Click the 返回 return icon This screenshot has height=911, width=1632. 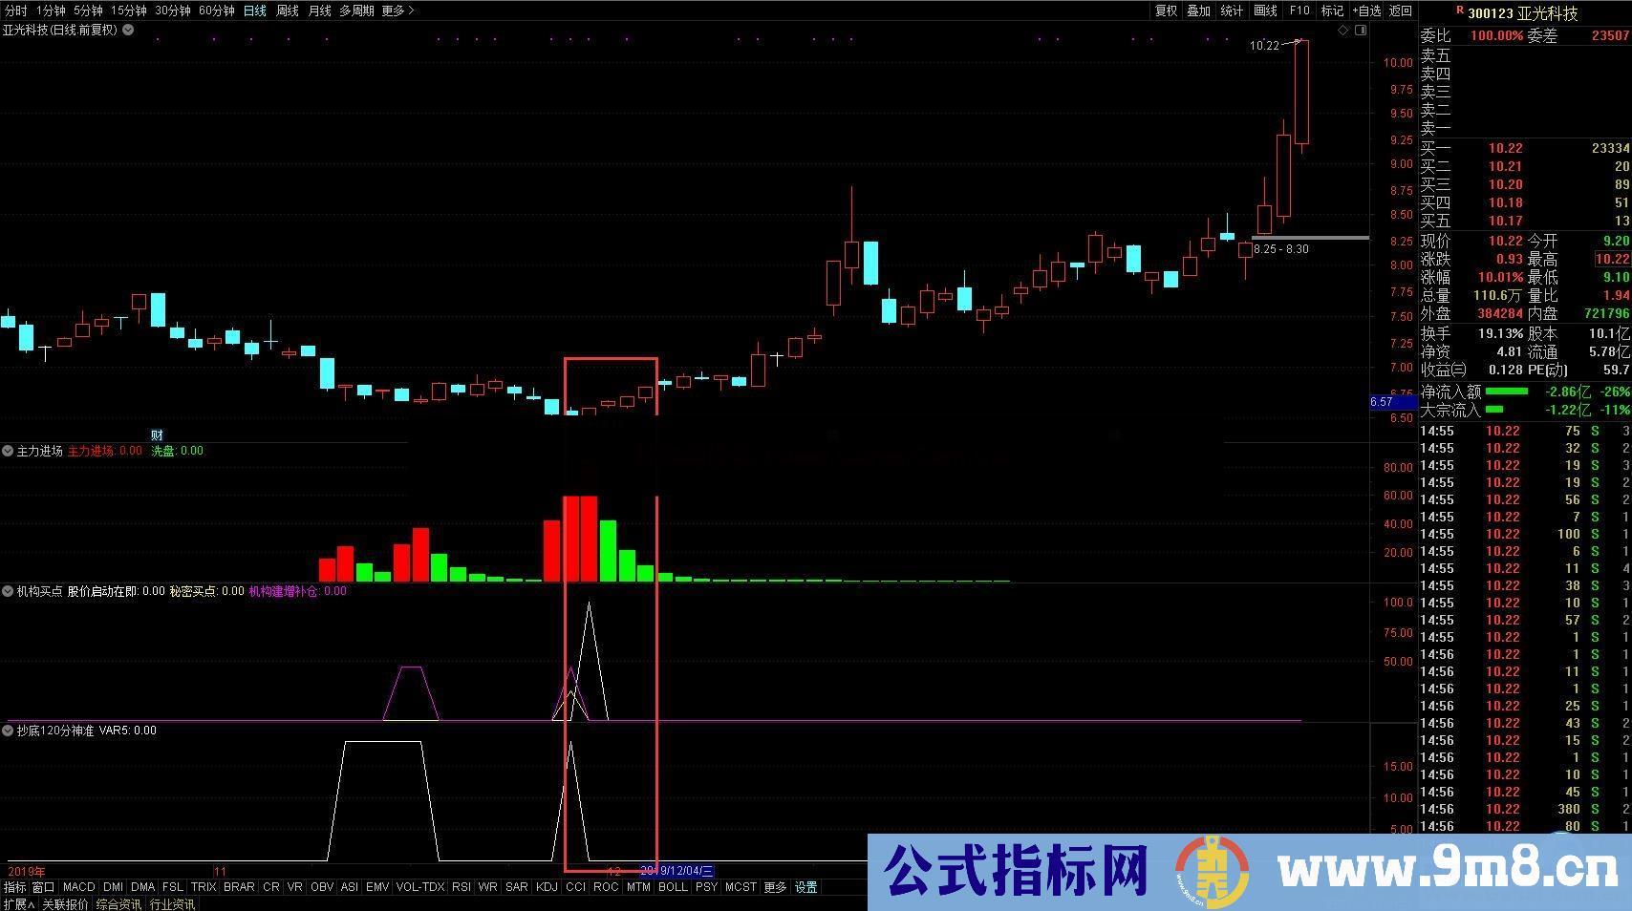[1401, 11]
